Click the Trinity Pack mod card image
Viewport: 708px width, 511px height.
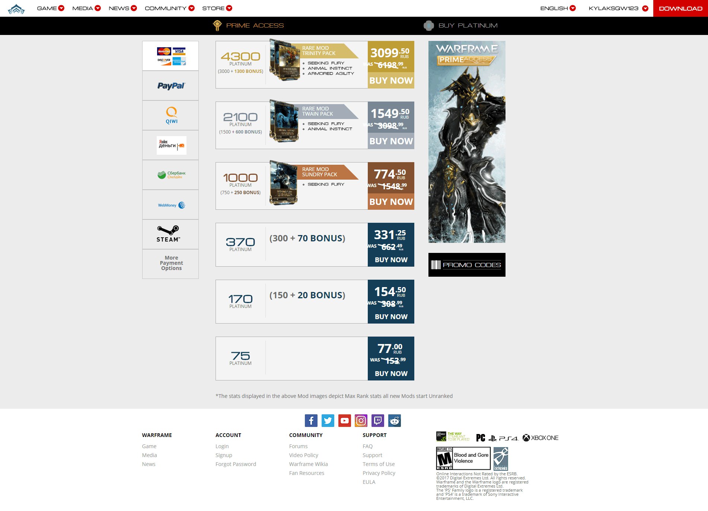click(285, 60)
